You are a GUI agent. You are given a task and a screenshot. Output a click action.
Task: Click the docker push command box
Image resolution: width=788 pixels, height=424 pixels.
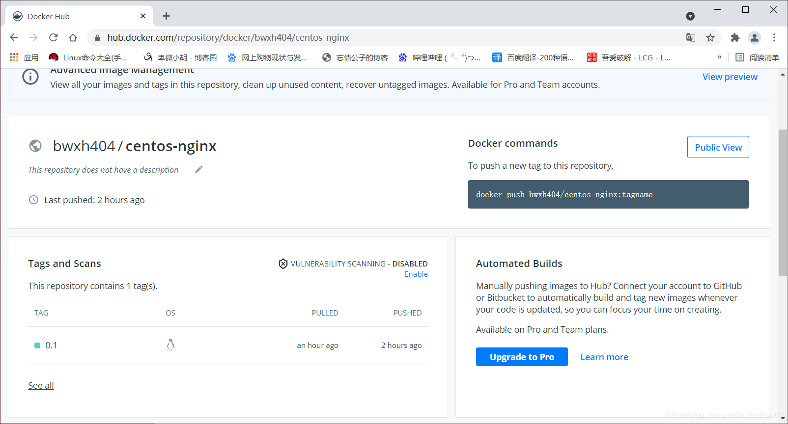click(x=608, y=194)
